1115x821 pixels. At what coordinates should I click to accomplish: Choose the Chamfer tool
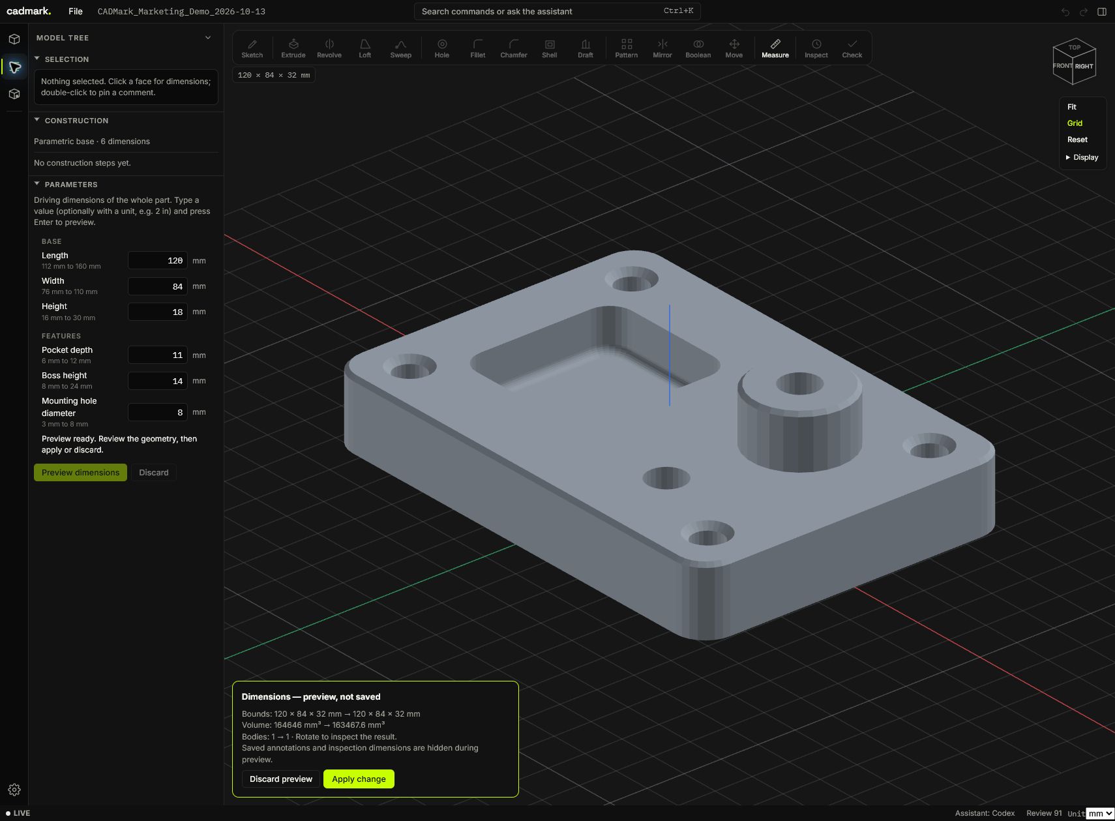point(514,48)
